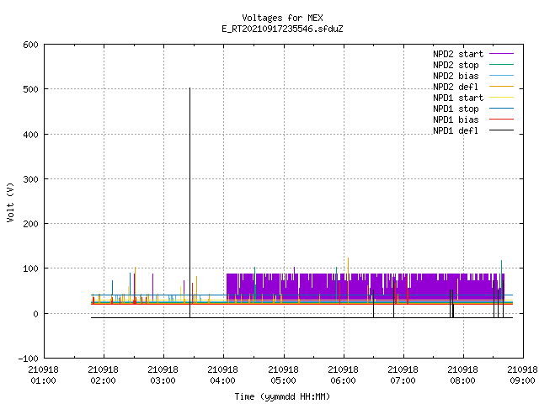
Task: Click the y-axis label 'Volt (V)'
Action: click(10, 202)
